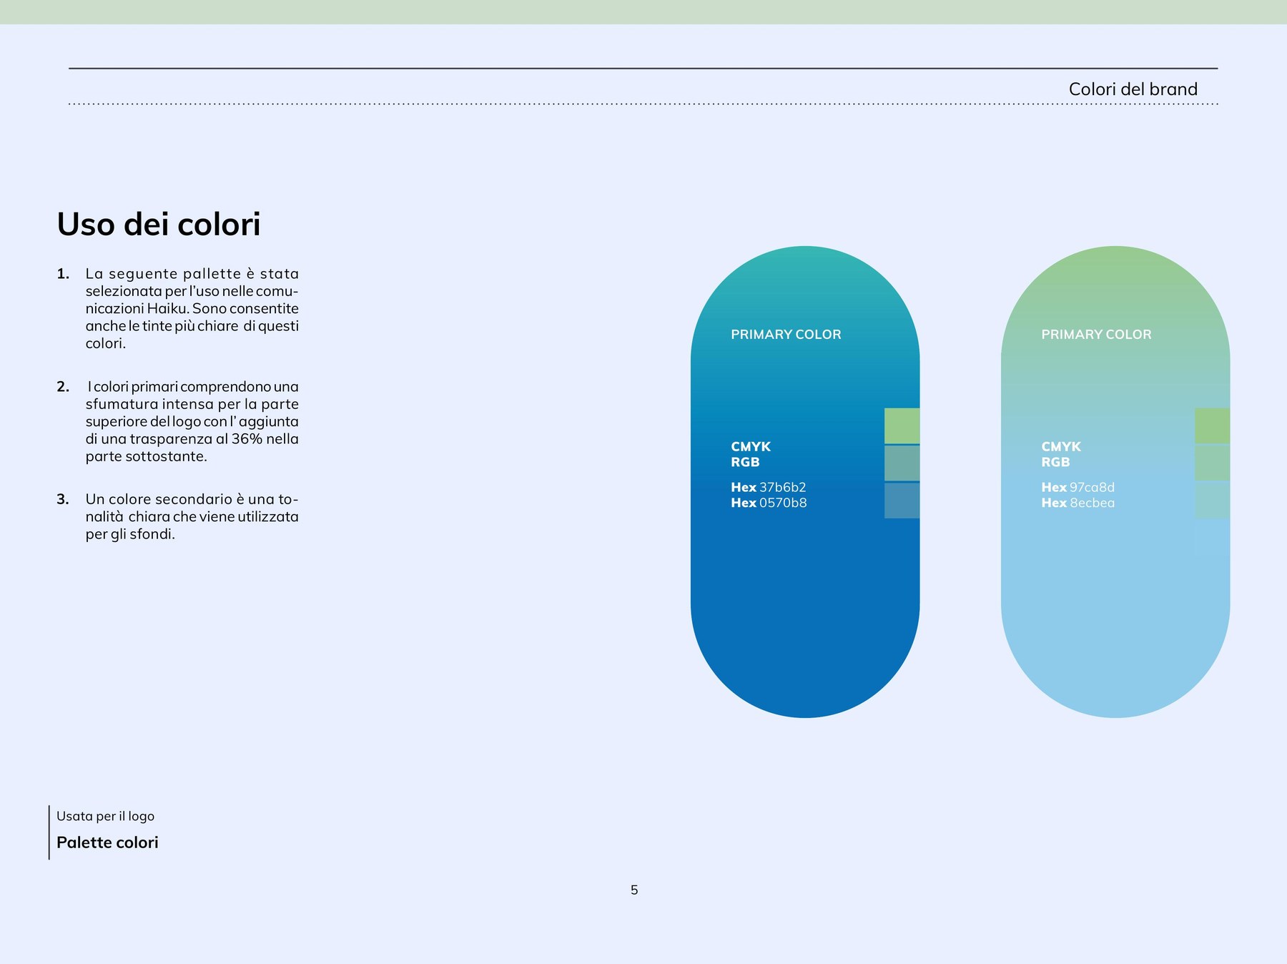Select 'Usata per il logo' caption text
Image resolution: width=1287 pixels, height=964 pixels.
tap(105, 816)
